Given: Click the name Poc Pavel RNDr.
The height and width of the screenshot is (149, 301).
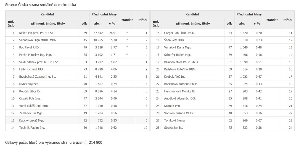Looking at the screenshot, I should click(30, 47).
